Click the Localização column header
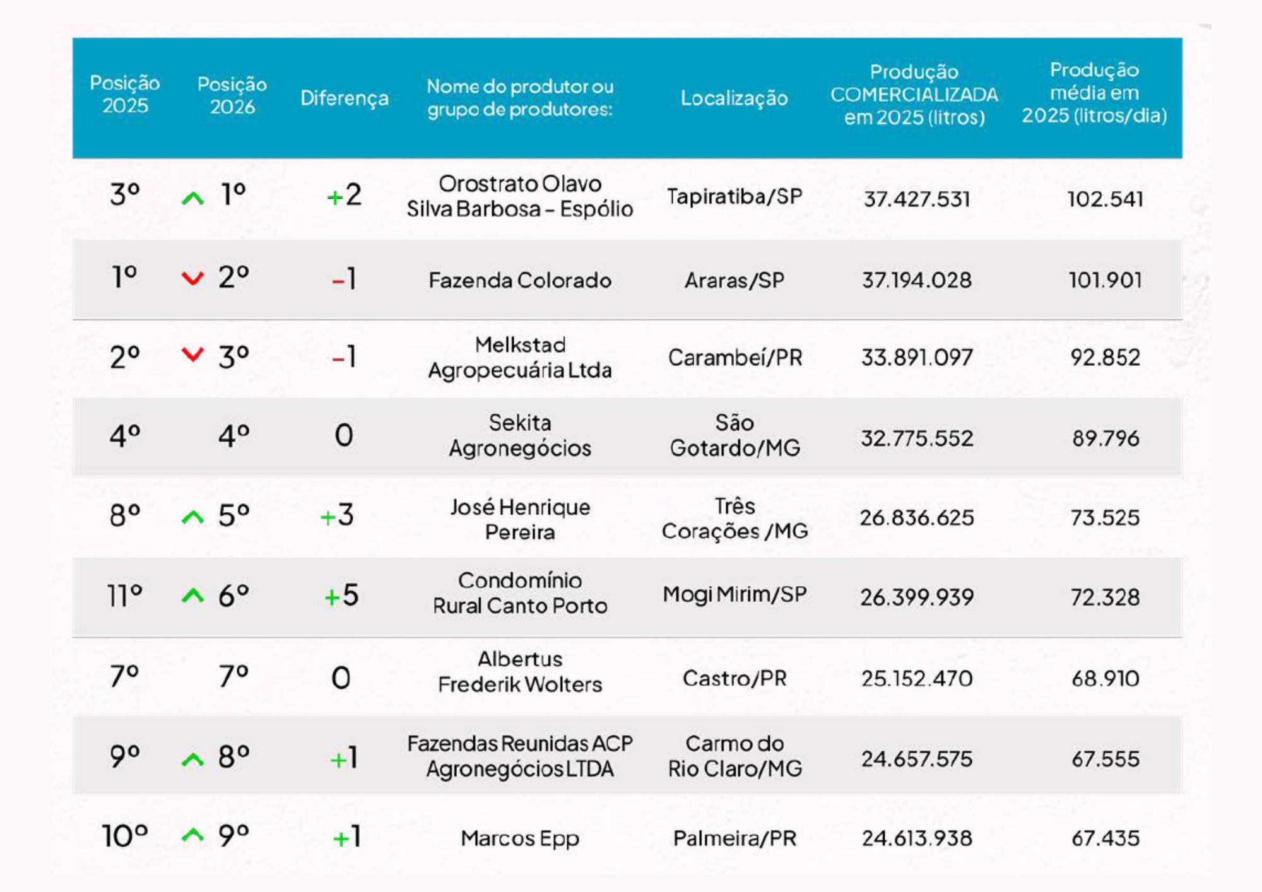The height and width of the screenshot is (892, 1262). click(734, 98)
